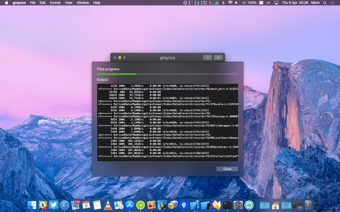Image resolution: width=340 pixels, height=212 pixels.
Task: Open the Bluetooth menu bar icon
Action: [x=223, y=3]
